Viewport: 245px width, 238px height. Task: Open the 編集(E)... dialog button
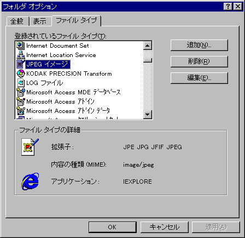click(x=199, y=78)
